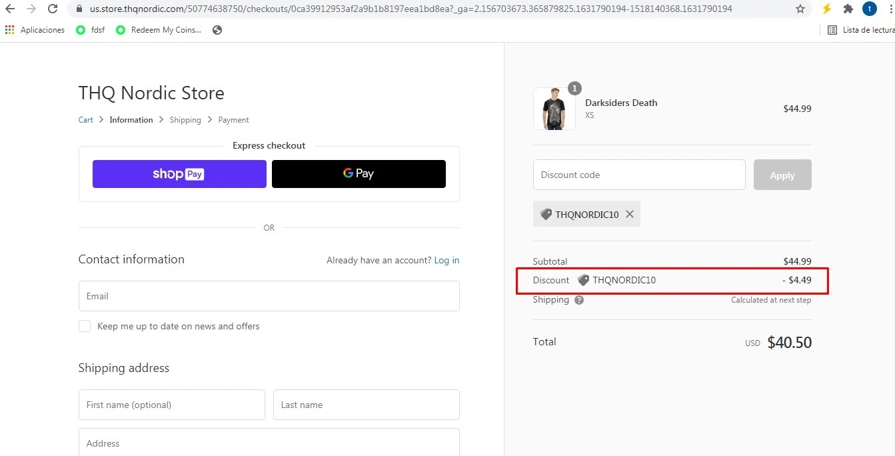
Task: Go back with the browser back arrow
Action: (10, 9)
